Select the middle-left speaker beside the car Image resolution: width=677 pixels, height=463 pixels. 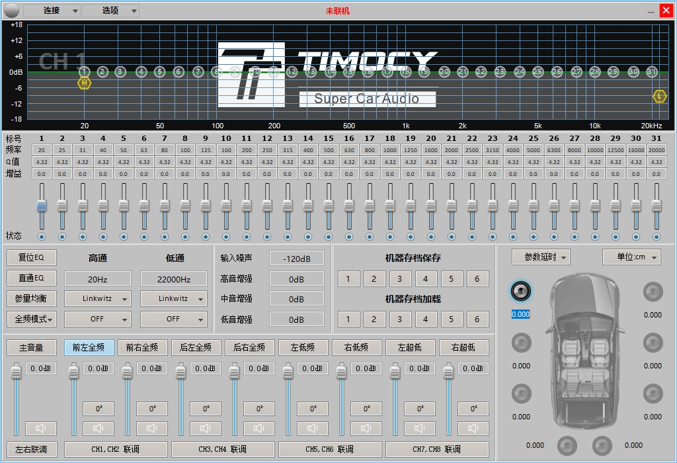pyautogui.click(x=521, y=343)
